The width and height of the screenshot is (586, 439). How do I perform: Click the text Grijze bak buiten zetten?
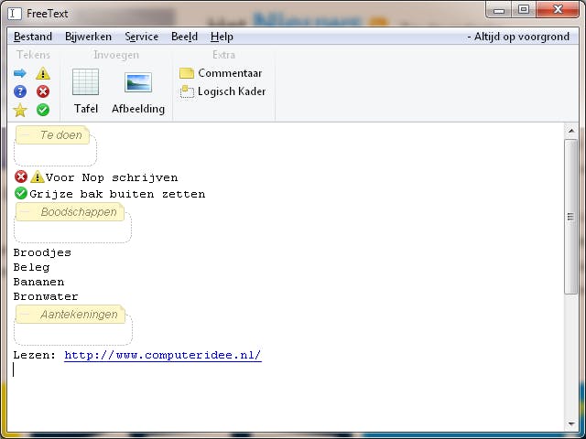pyautogui.click(x=117, y=194)
